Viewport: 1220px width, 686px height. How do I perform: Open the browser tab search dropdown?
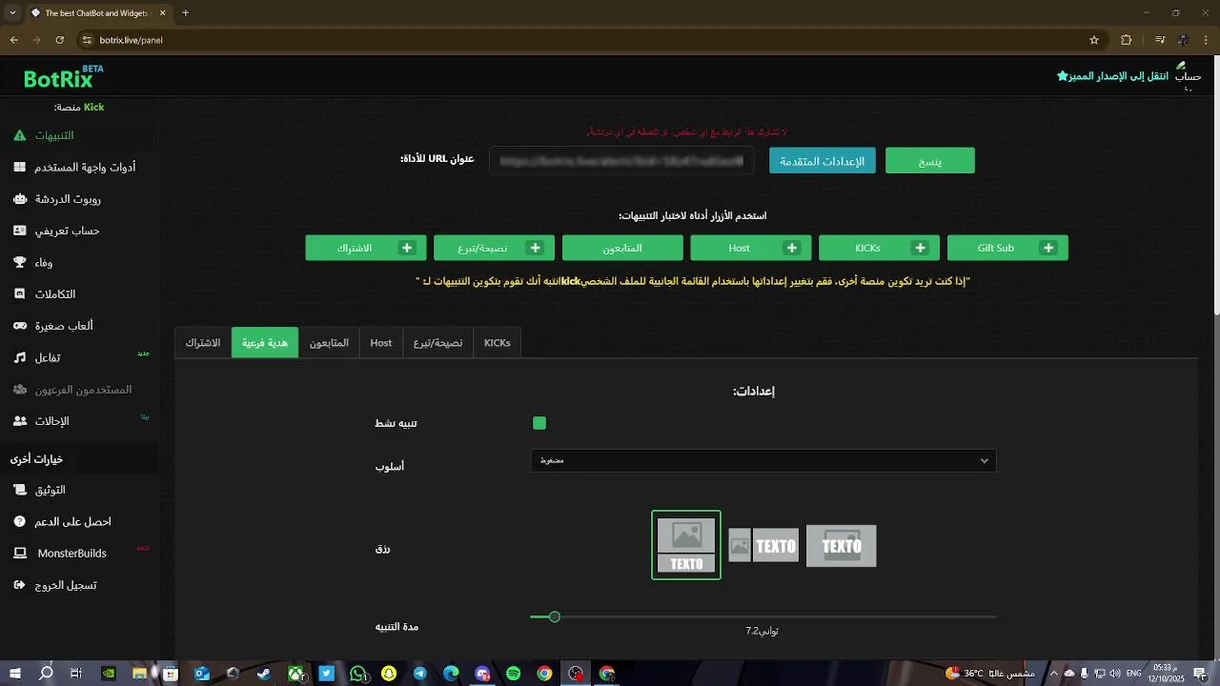click(x=13, y=13)
